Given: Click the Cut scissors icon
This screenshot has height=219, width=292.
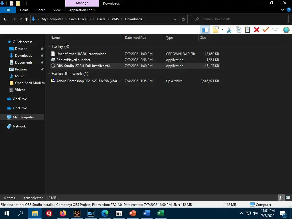Looking at the screenshot, I should point(229,30).
